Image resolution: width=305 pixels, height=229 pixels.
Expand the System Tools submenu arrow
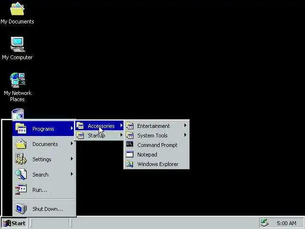click(x=185, y=135)
